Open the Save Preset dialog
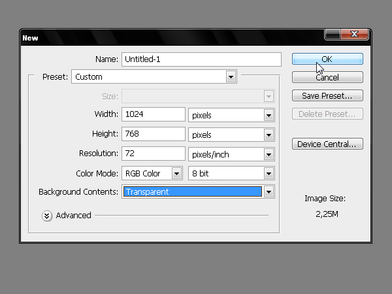 (x=327, y=95)
